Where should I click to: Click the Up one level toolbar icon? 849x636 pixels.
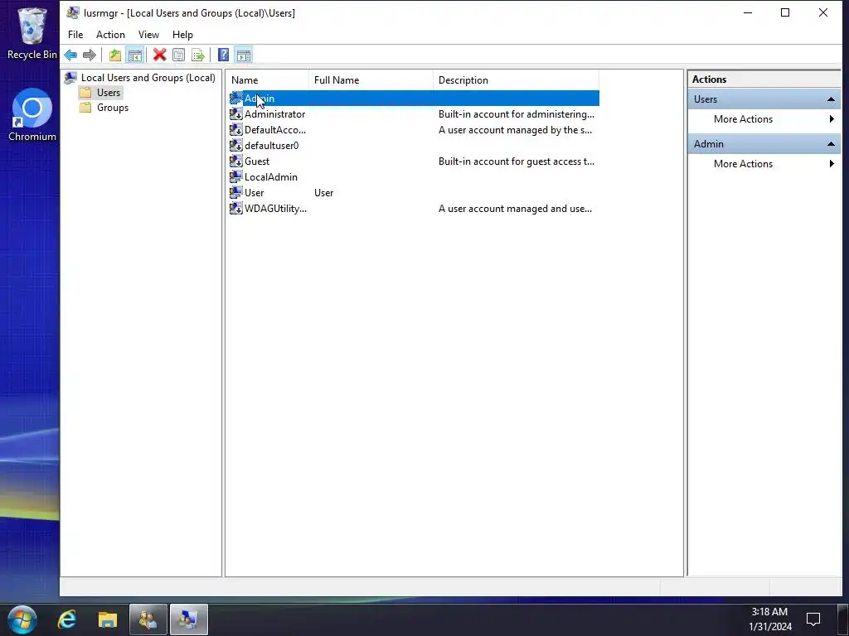pos(114,55)
